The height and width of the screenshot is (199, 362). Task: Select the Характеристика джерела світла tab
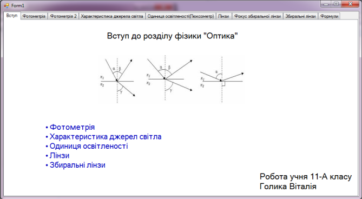click(x=112, y=16)
